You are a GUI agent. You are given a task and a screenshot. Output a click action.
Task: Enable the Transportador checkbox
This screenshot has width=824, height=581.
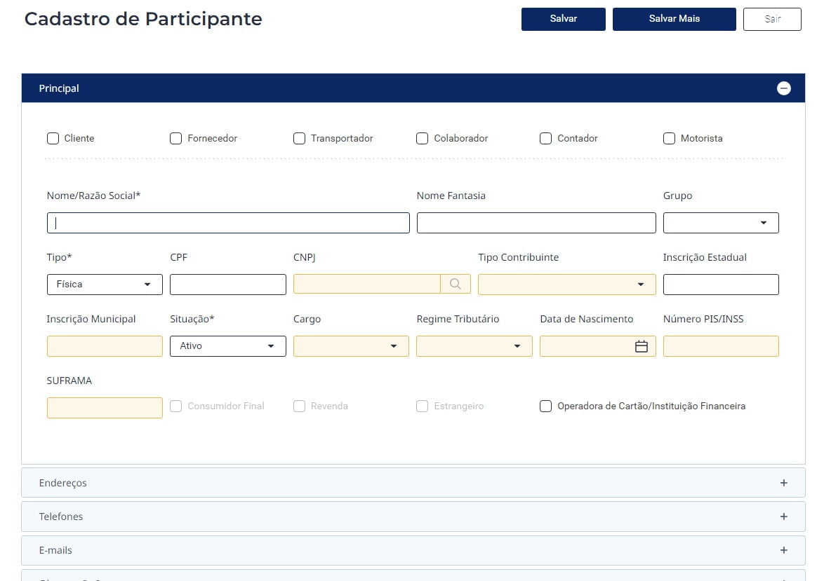pos(299,138)
